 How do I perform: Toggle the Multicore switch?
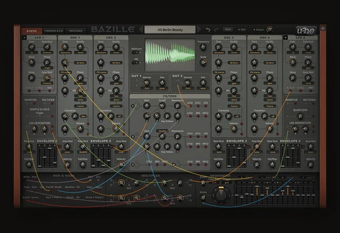coord(137,52)
